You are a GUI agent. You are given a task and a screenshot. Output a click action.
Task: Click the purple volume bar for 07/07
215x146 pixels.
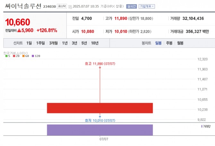pyautogui.click(x=100, y=130)
